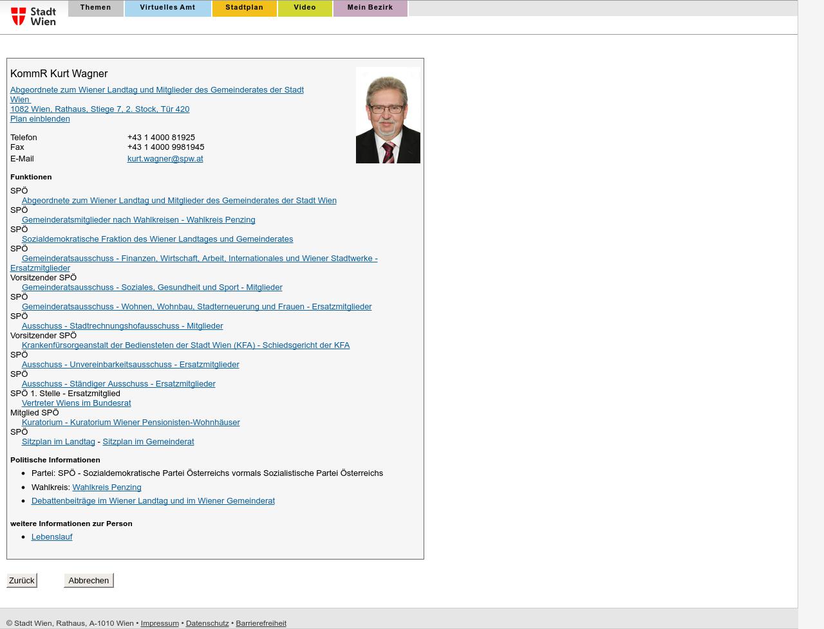Open the Virtuelles Amt tab
Screen dimensions: 824x629
(x=167, y=8)
